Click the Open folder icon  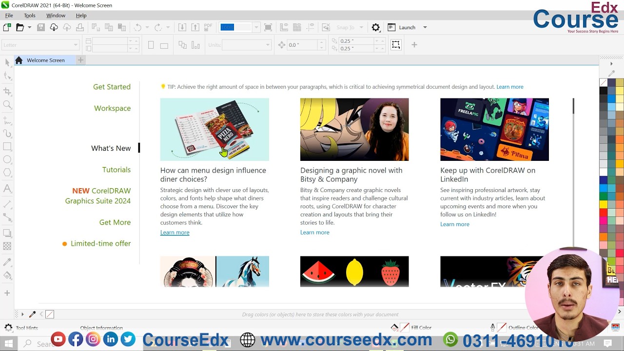(x=20, y=27)
